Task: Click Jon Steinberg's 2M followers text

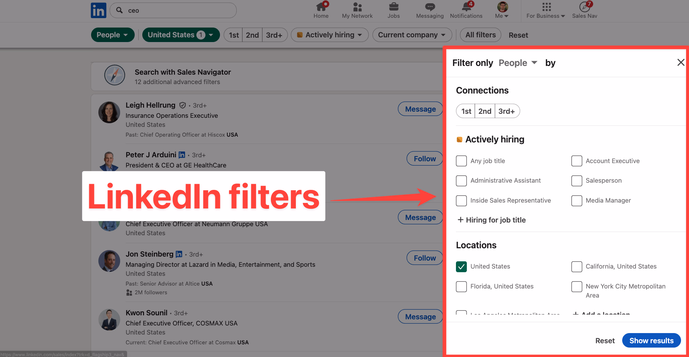Action: 151,292
